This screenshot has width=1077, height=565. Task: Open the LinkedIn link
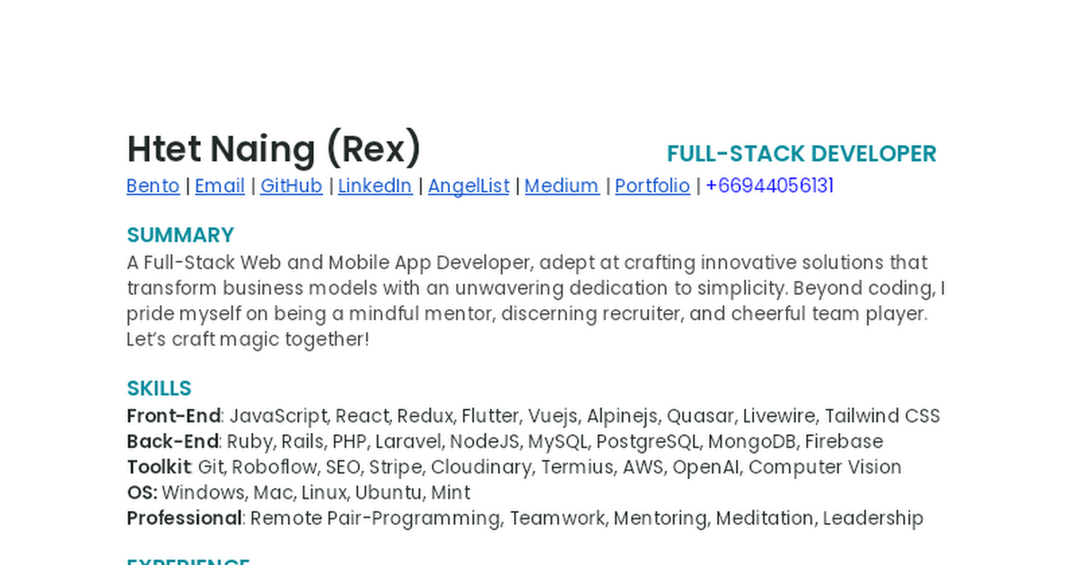coord(375,186)
